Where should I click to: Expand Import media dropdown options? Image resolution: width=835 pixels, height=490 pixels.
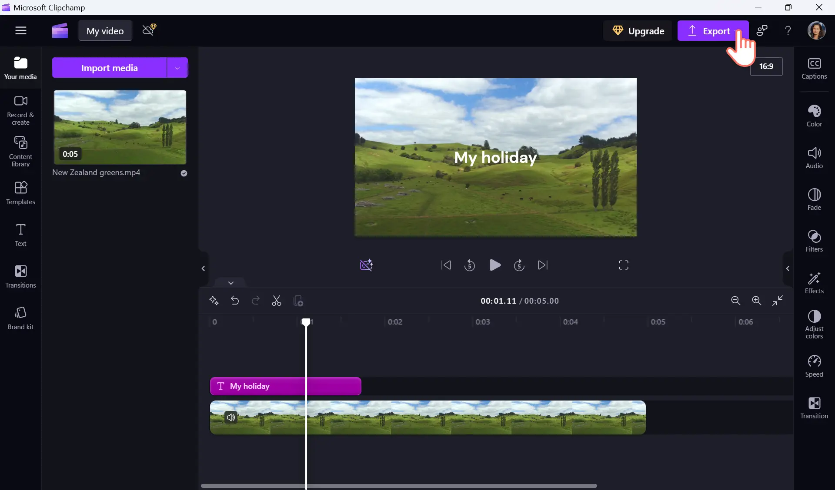click(177, 68)
